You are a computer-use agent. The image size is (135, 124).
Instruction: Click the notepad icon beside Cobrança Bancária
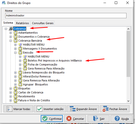point(15,41)
